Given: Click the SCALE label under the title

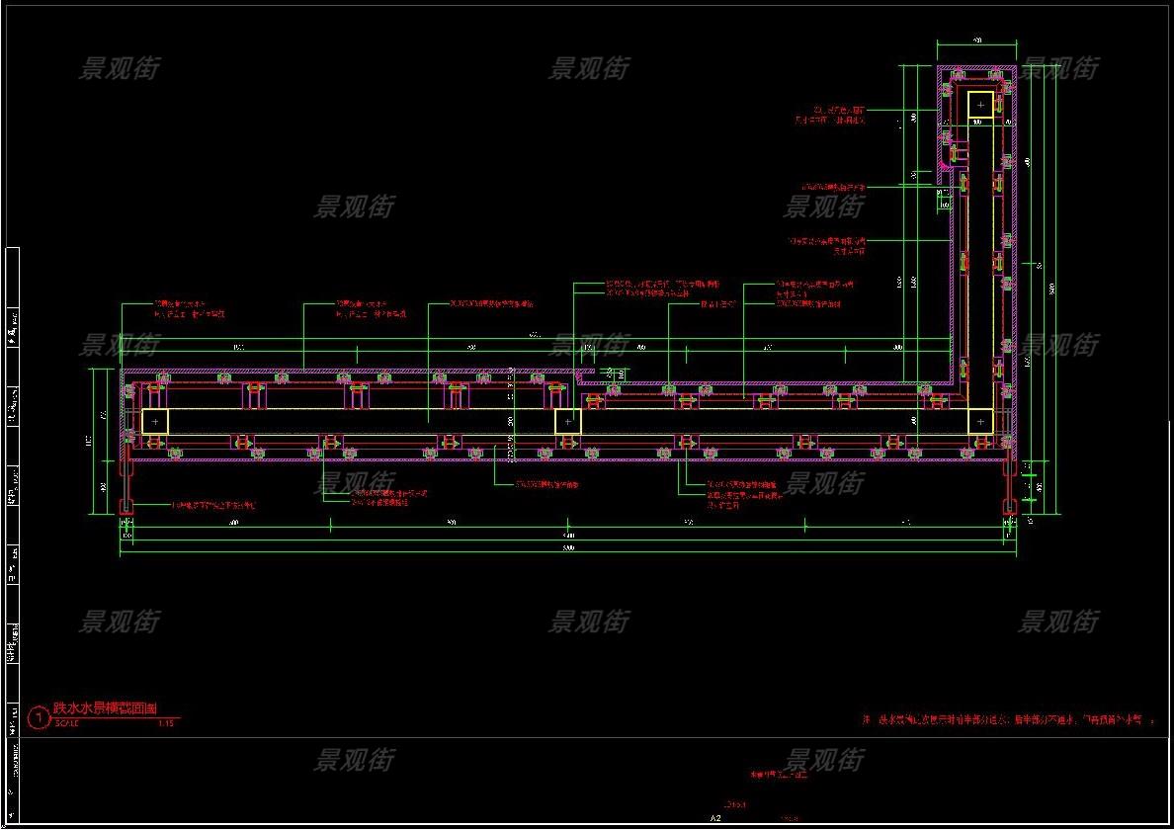Looking at the screenshot, I should tap(65, 723).
